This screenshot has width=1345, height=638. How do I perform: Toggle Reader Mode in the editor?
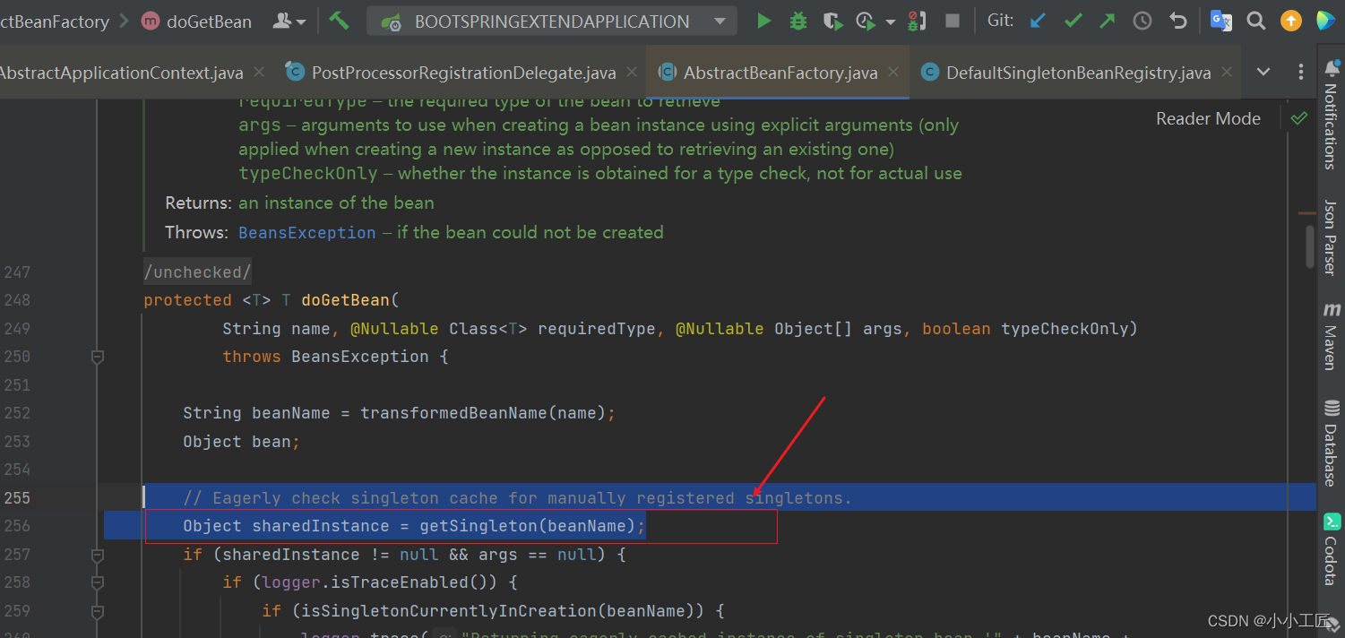point(1208,117)
